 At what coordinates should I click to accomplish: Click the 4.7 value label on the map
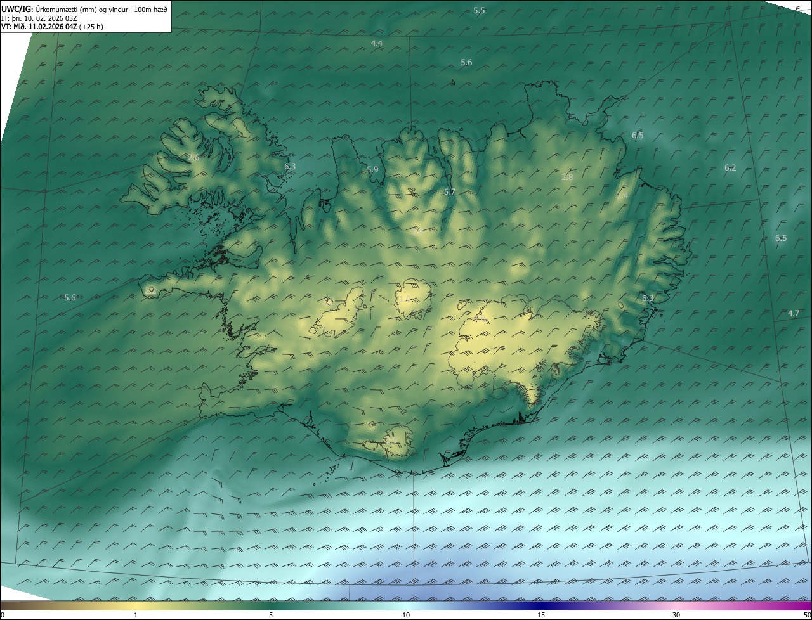[794, 314]
